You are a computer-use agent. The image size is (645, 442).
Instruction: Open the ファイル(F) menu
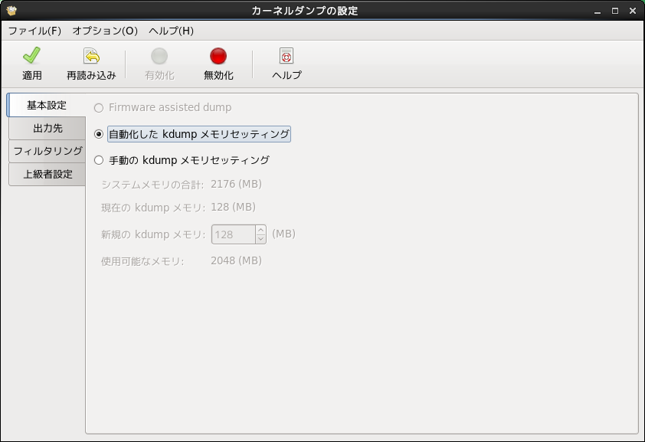pos(34,31)
